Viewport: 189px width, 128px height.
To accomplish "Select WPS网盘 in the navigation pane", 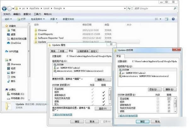I will pyautogui.click(x=12, y=52).
